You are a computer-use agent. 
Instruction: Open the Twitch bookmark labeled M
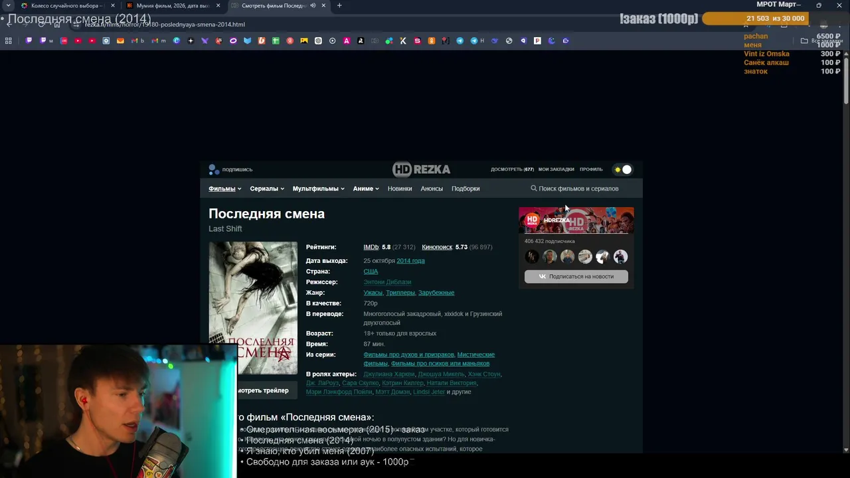click(46, 40)
